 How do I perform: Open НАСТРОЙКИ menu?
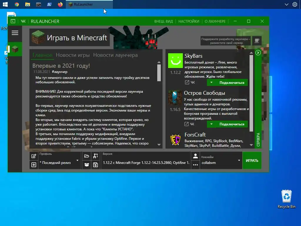point(189,21)
